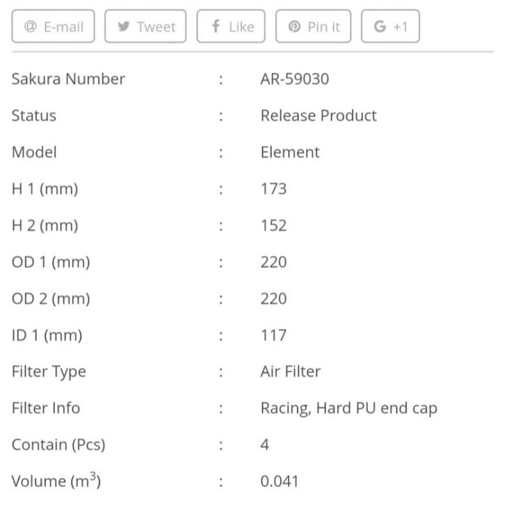Select the Volume value 0.041
Image resolution: width=505 pixels, height=505 pixels.
click(280, 481)
